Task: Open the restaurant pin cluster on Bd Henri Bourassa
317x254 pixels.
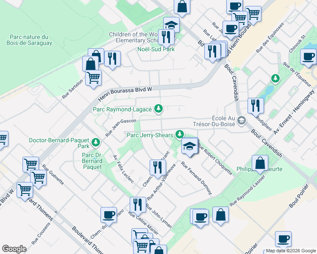Action: 213,51
